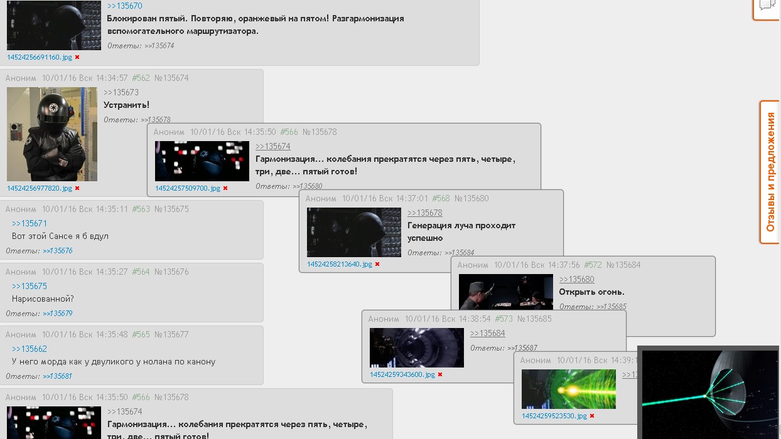Image resolution: width=781 pixels, height=439 pixels.
Task: Follow reply link >>135684 under Генерация луча
Action: click(460, 253)
